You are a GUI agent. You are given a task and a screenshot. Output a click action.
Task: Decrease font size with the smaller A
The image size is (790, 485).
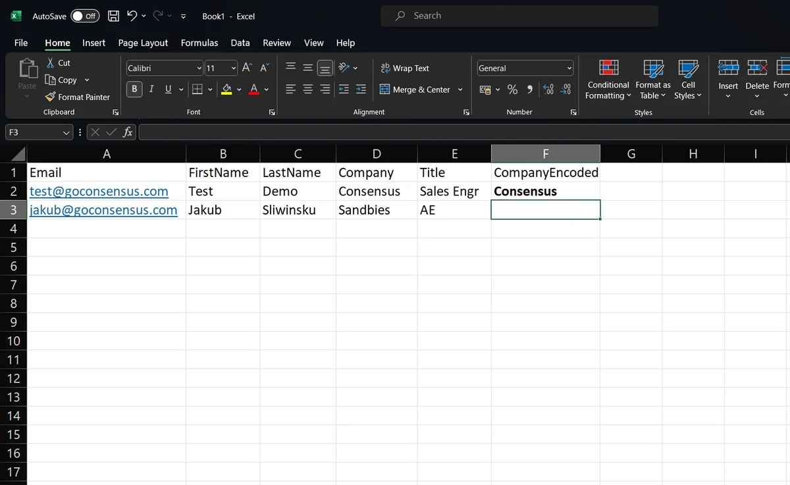[264, 68]
